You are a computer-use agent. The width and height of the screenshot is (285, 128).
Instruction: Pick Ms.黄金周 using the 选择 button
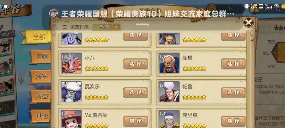click(x=136, y=121)
